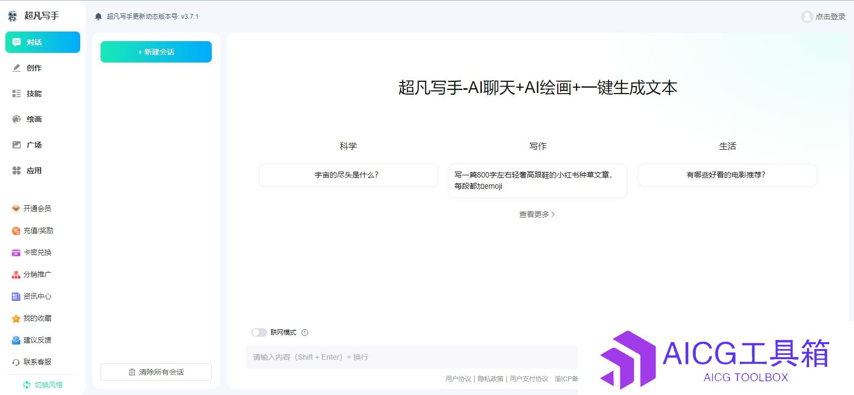The width and height of the screenshot is (854, 395).
Task: Expand 查看更多 to see more prompts
Action: pyautogui.click(x=537, y=214)
